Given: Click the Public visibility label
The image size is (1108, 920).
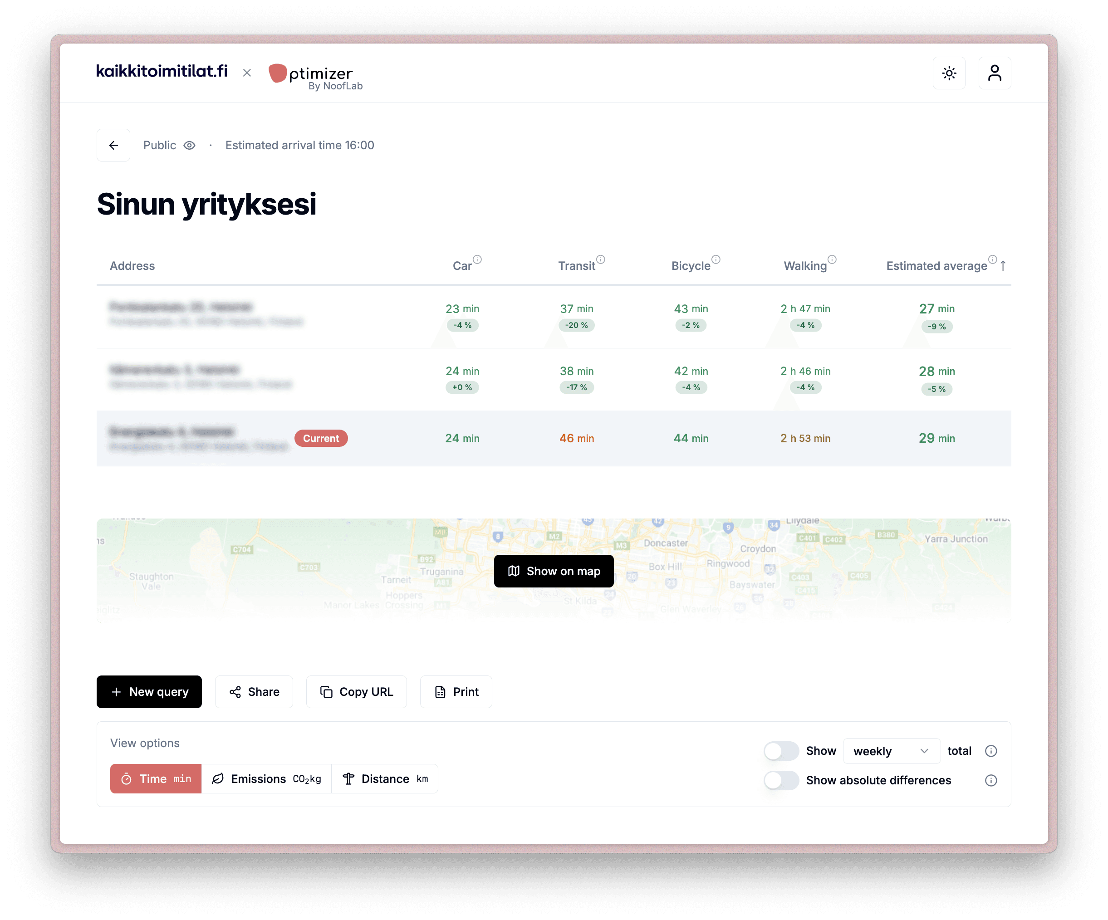Looking at the screenshot, I should pos(160,146).
